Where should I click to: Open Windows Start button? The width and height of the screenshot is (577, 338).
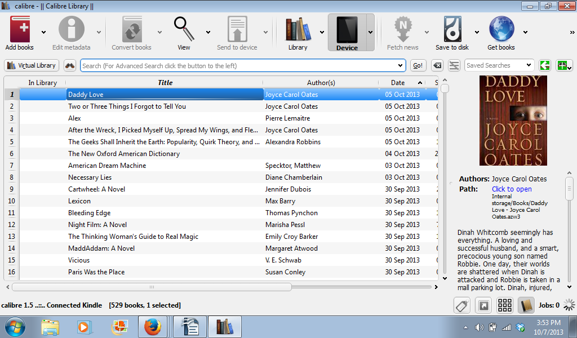click(x=15, y=327)
